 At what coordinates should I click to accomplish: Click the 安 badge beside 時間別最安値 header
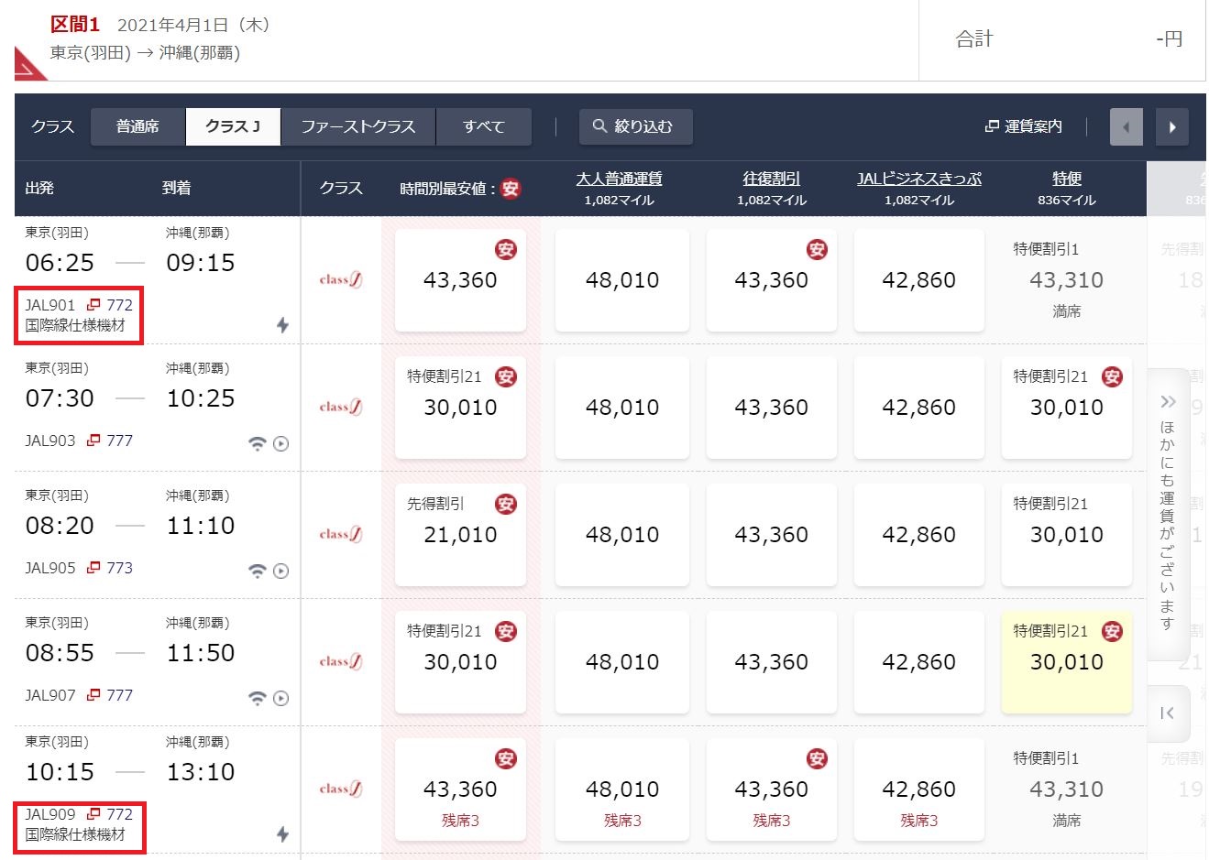[511, 189]
